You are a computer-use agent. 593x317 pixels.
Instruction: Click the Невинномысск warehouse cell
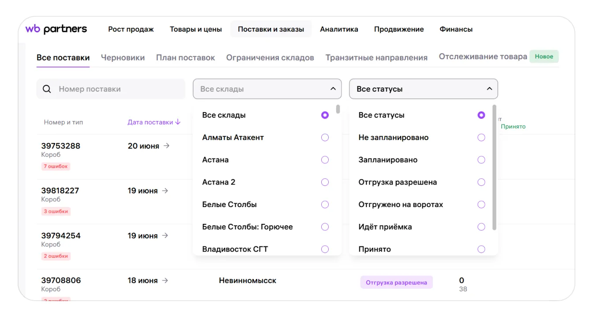[248, 280]
